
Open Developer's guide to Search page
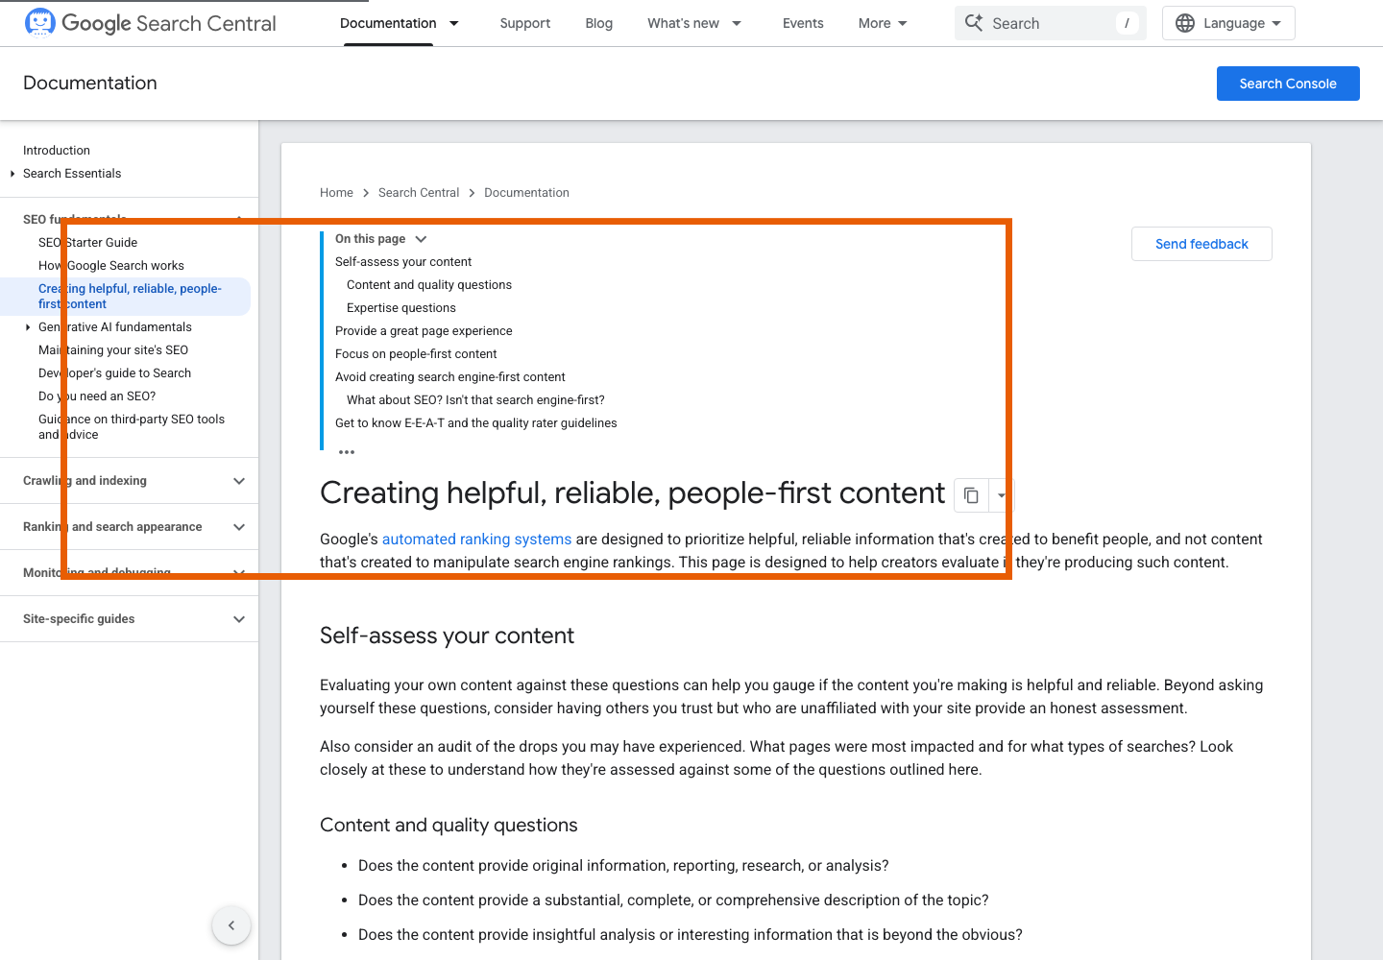point(115,373)
